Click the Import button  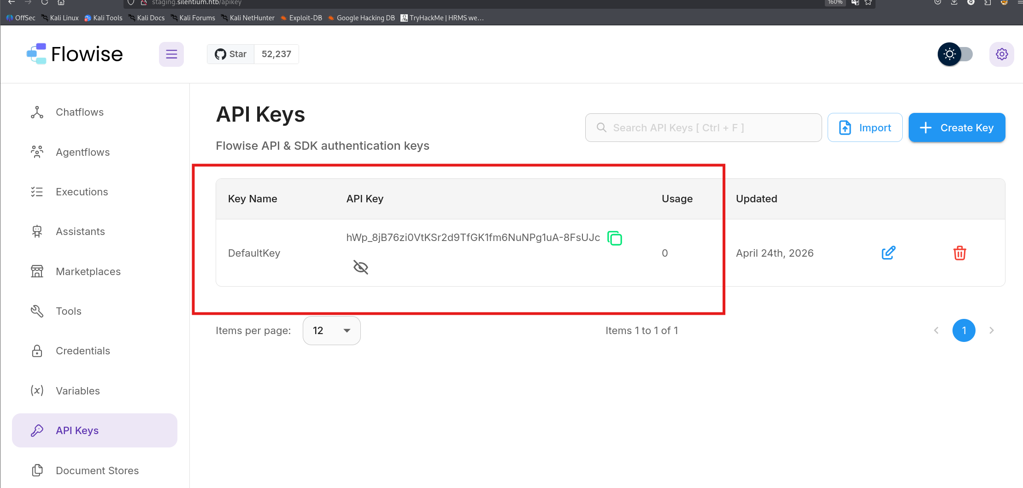pyautogui.click(x=865, y=128)
